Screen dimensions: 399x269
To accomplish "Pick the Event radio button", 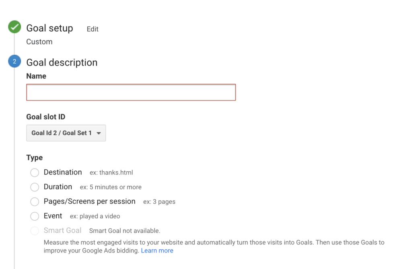I will 35,216.
